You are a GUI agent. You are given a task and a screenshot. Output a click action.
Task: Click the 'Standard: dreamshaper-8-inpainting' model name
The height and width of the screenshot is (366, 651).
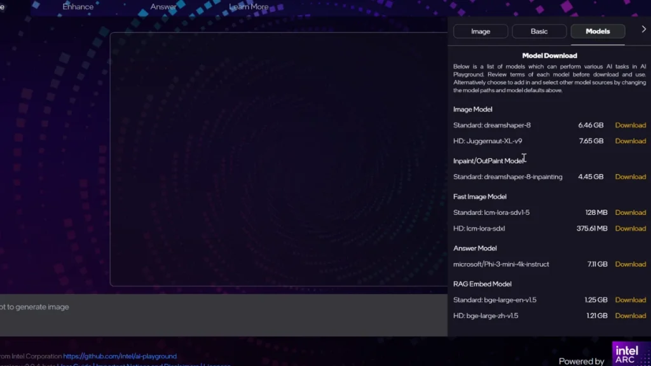pyautogui.click(x=507, y=177)
